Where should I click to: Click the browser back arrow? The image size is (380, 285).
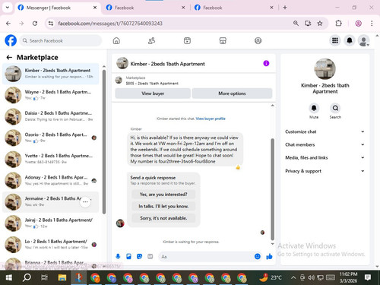(x=8, y=24)
